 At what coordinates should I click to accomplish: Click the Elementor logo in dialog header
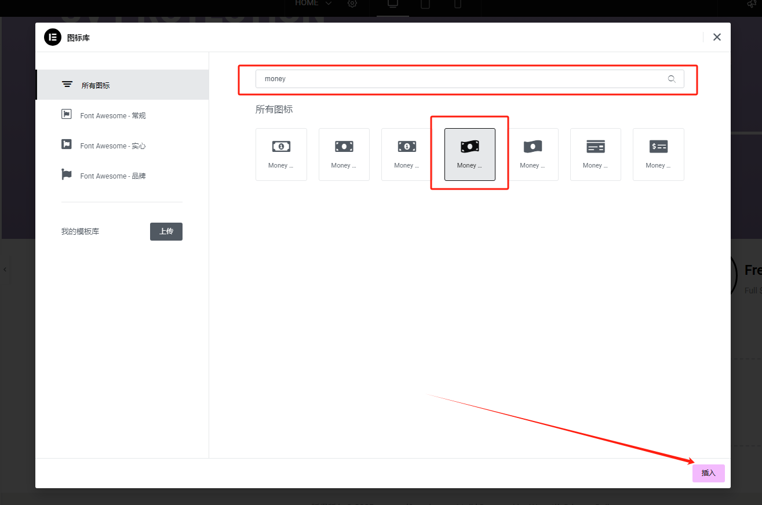coord(53,37)
